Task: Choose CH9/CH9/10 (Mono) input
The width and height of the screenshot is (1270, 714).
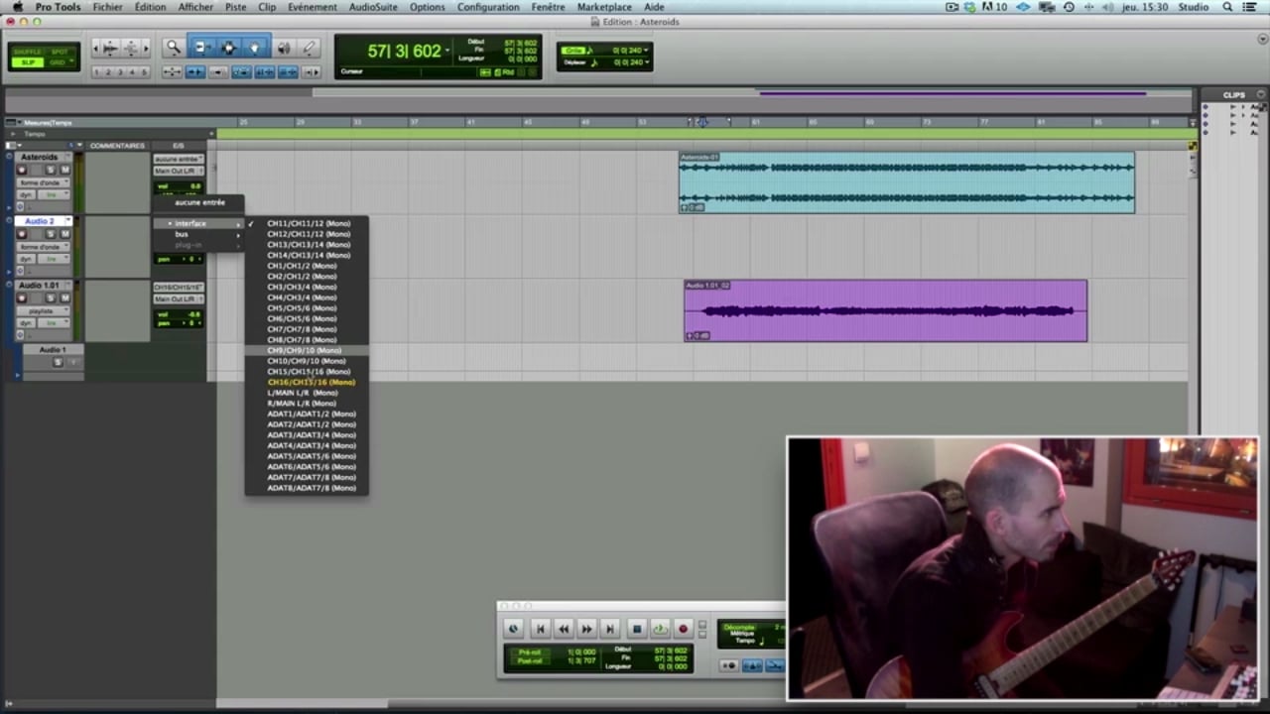Action: 307,350
